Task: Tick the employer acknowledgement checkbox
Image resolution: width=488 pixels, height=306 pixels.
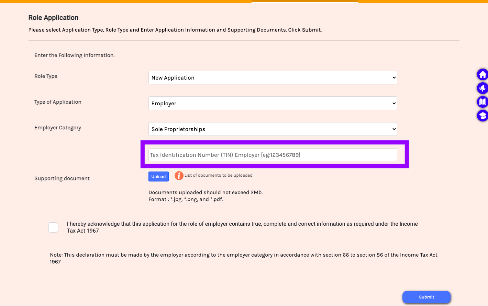Action: [x=53, y=227]
